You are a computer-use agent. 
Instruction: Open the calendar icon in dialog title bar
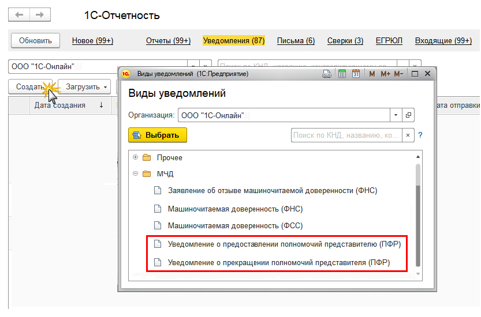(x=356, y=74)
